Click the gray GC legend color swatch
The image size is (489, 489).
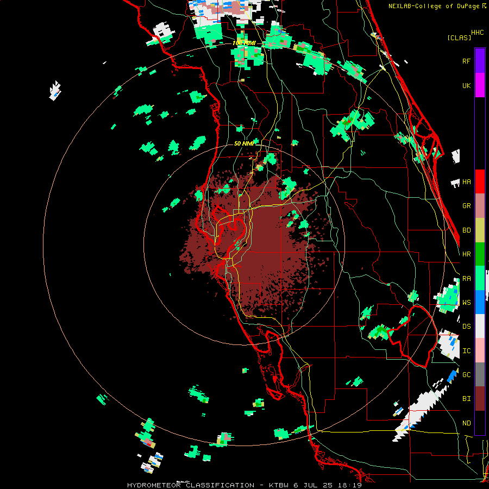[480, 374]
